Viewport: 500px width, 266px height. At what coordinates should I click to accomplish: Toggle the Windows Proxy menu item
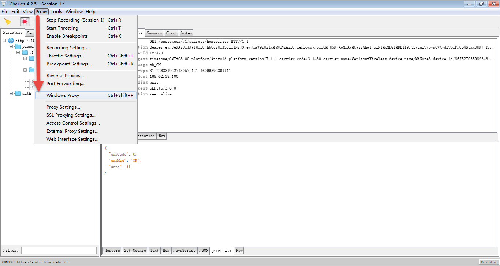[86, 95]
